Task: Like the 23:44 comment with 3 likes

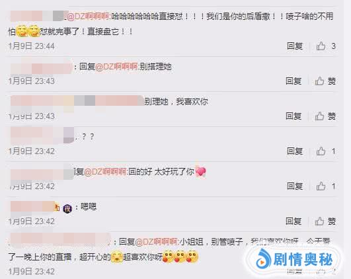Action: tap(321, 46)
